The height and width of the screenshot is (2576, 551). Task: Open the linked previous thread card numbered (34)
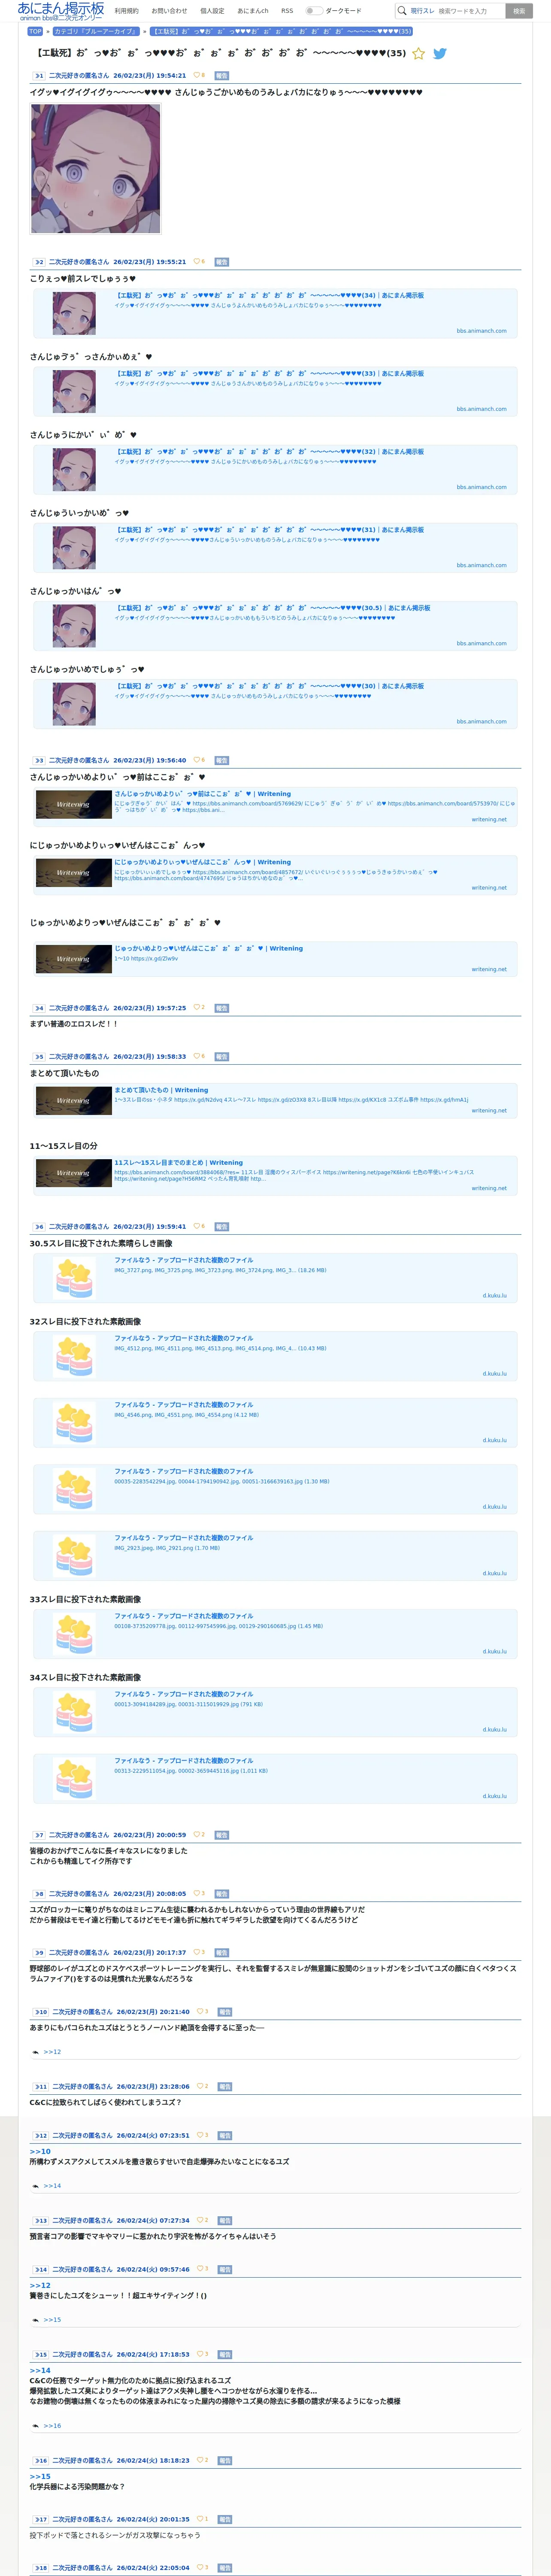pos(275,314)
